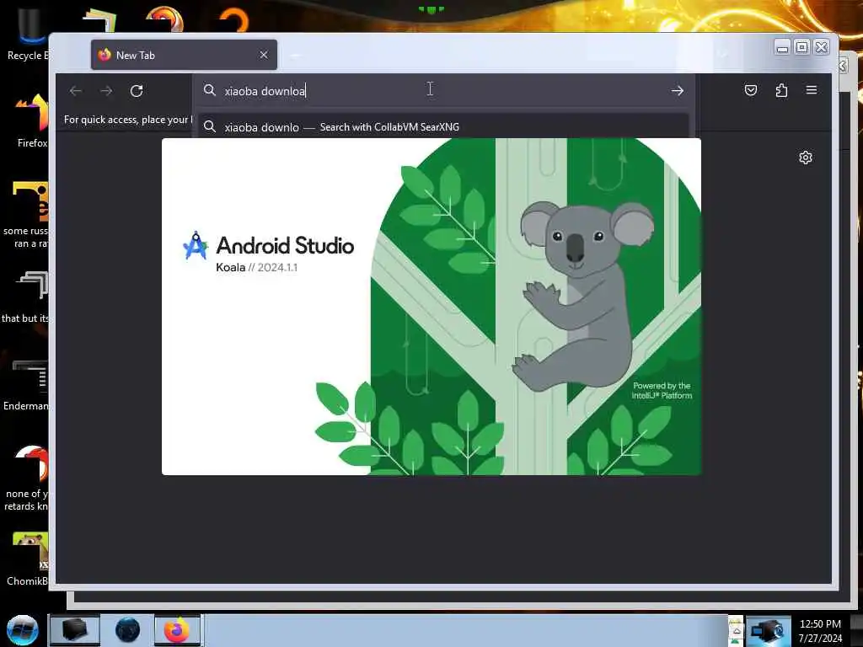This screenshot has width=863, height=647.
Task: Click the back navigation arrow
Action: coord(76,91)
